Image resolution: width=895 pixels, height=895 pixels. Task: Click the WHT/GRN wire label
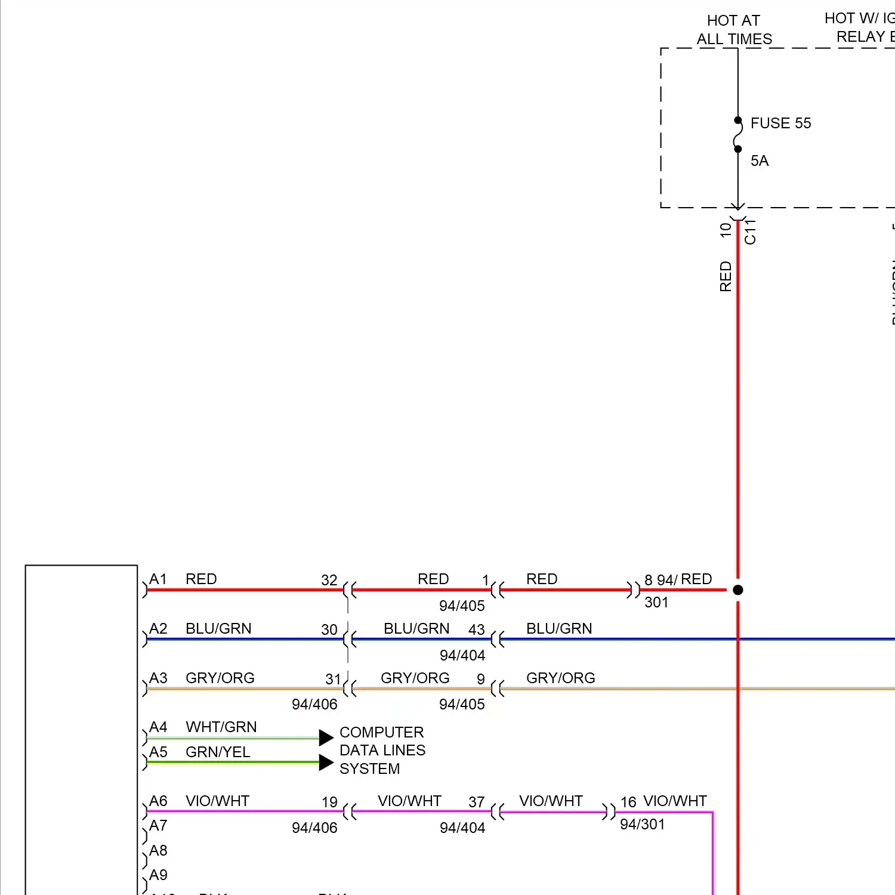221,727
